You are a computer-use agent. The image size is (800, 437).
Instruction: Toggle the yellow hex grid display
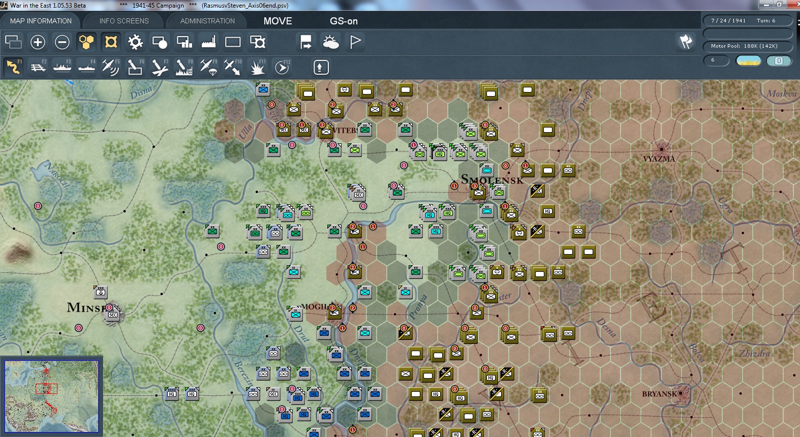pyautogui.click(x=86, y=42)
